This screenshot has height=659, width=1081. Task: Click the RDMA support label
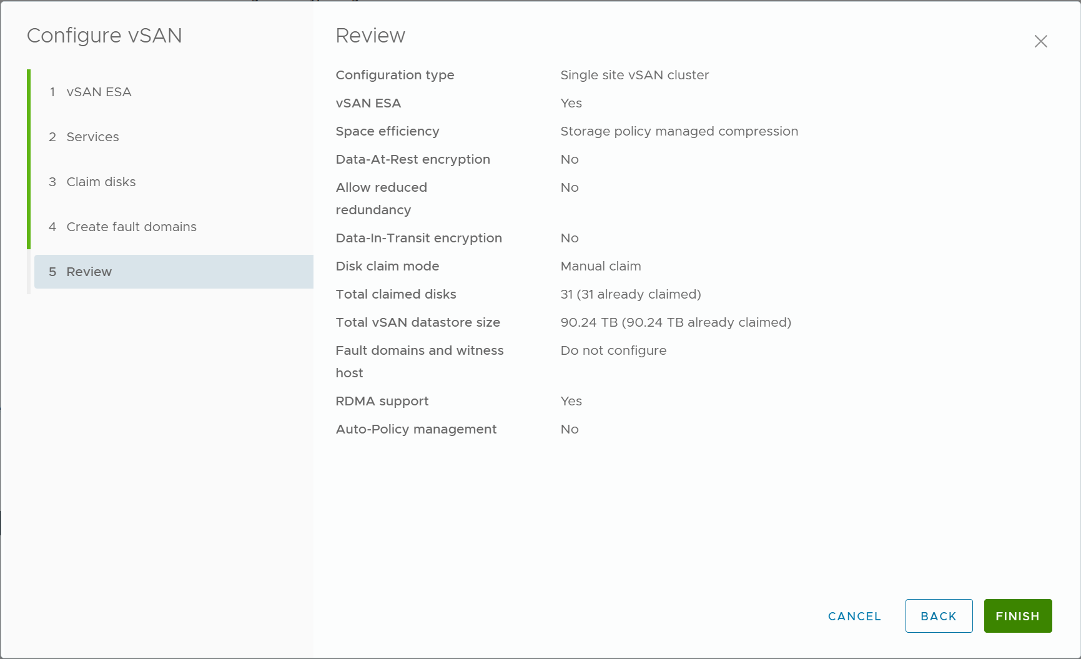coord(382,401)
